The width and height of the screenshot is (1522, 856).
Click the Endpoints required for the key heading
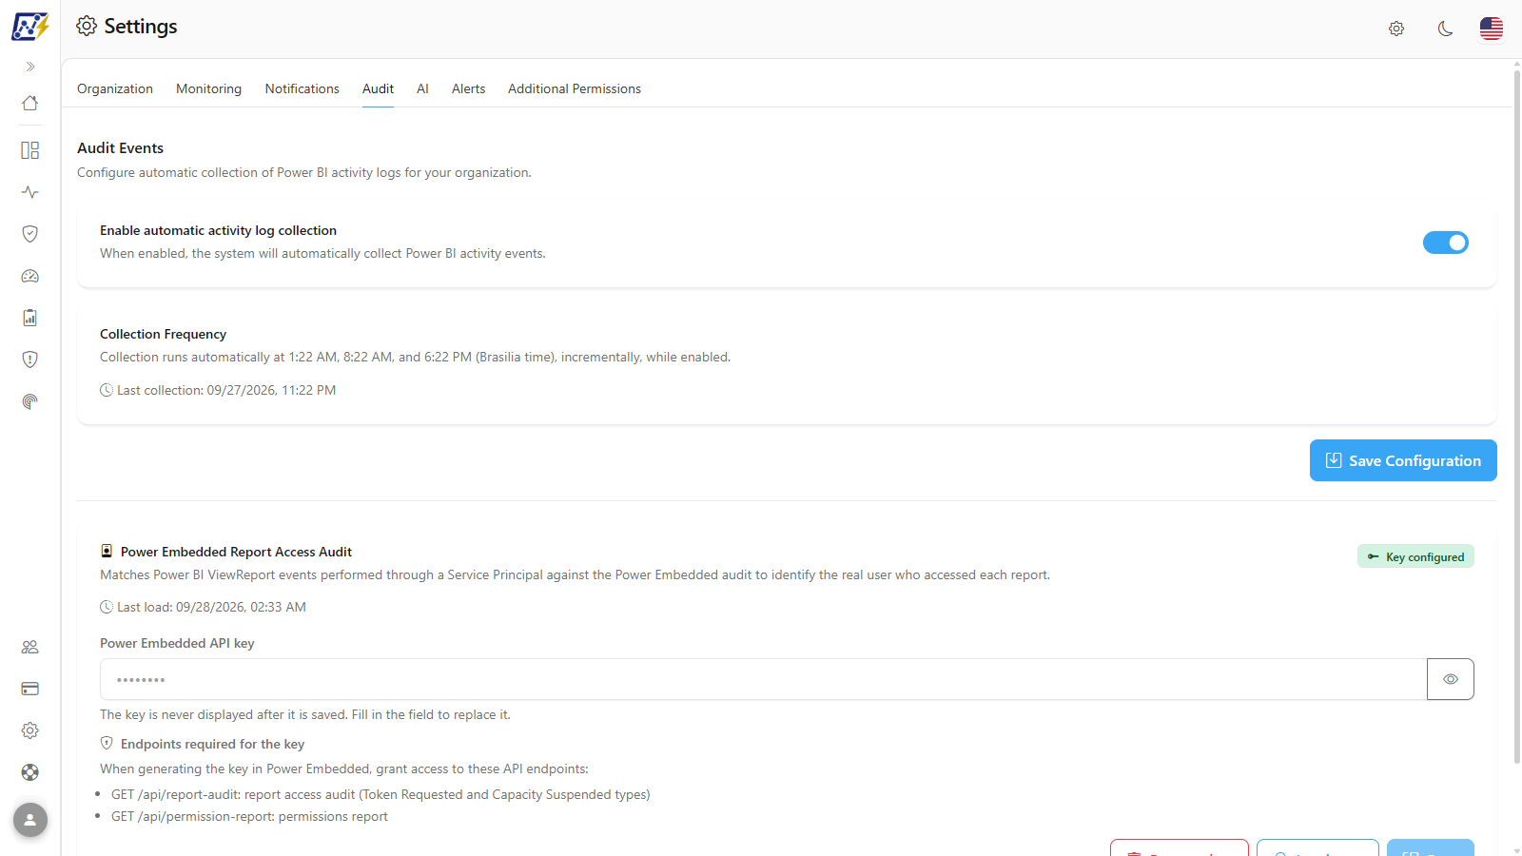click(212, 744)
